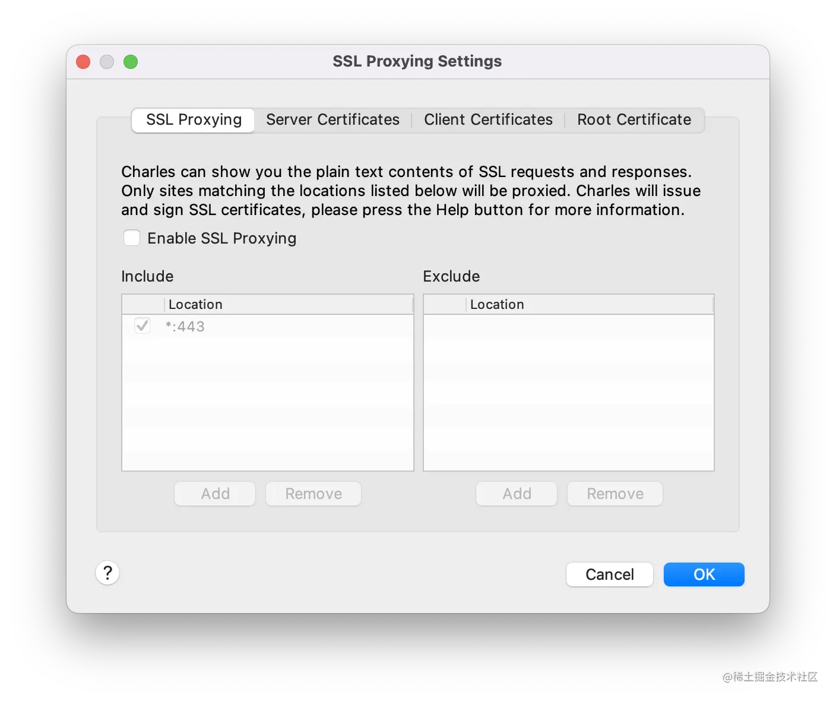836x701 pixels.
Task: Switch to the SSL Proxying tab
Action: 194,120
